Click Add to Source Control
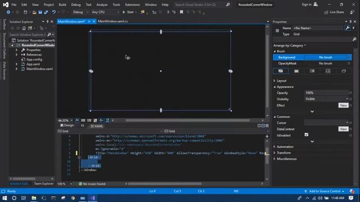The image size is (360, 202). click(x=324, y=191)
